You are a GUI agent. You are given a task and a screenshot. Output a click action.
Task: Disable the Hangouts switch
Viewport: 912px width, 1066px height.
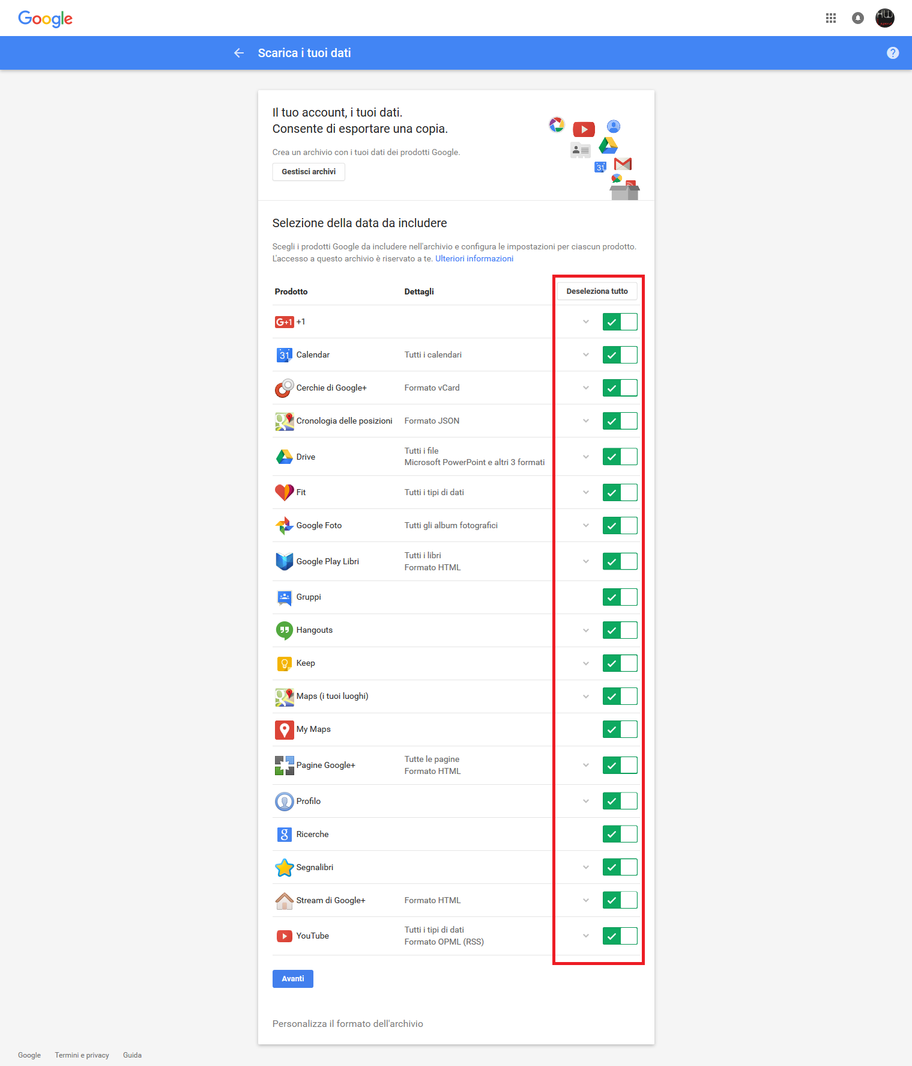click(620, 630)
